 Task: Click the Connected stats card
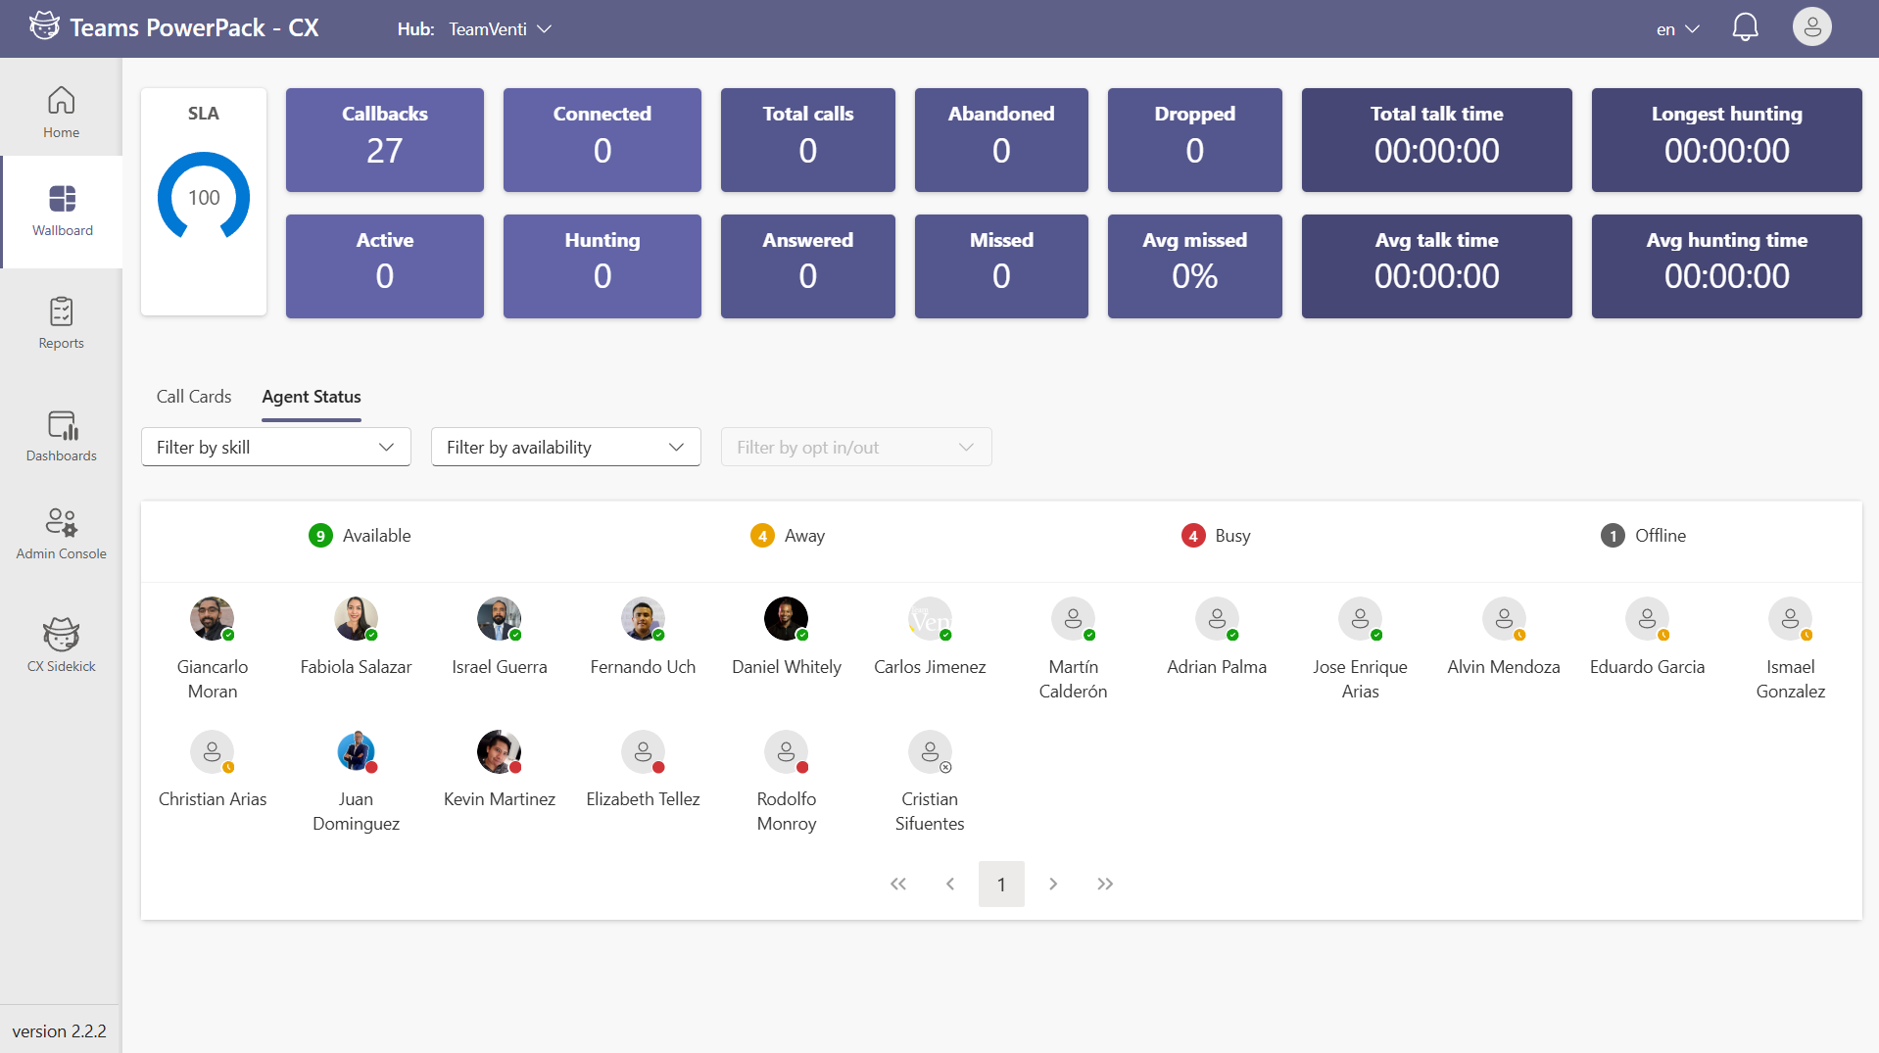pyautogui.click(x=602, y=140)
